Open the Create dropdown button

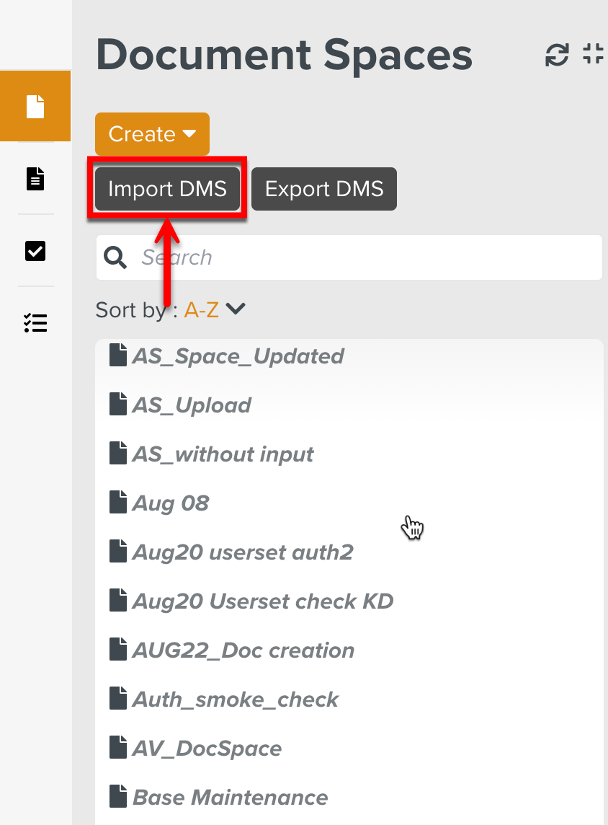pos(152,134)
